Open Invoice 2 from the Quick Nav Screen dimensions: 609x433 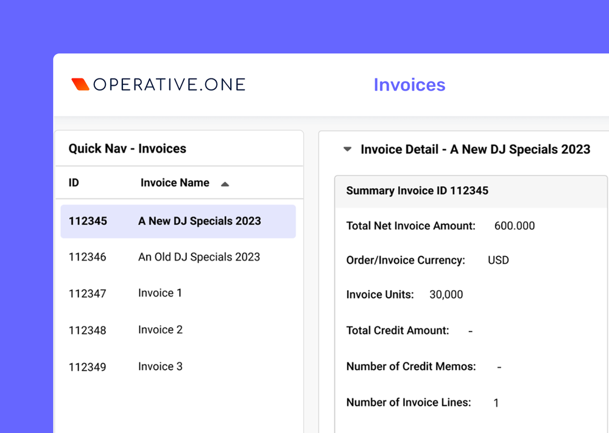pos(160,330)
